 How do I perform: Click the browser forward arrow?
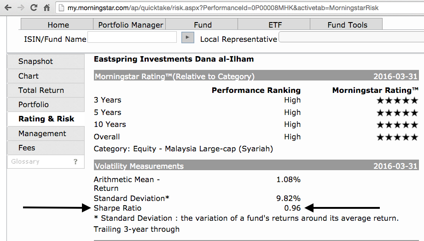(x=21, y=8)
